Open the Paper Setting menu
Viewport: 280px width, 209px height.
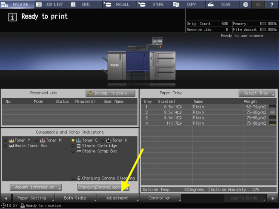(x=32, y=198)
